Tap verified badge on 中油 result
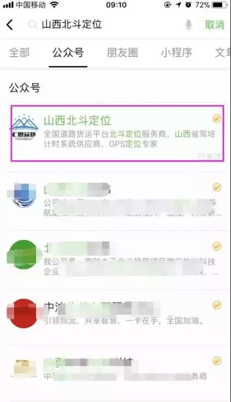The width and height of the screenshot is (231, 402). (x=217, y=305)
